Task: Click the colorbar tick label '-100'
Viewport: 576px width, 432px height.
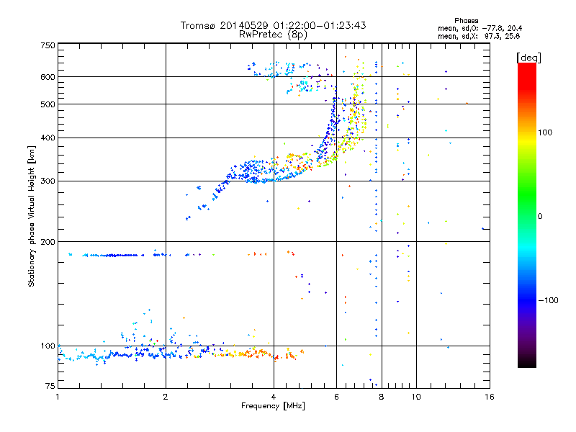Action: click(549, 300)
